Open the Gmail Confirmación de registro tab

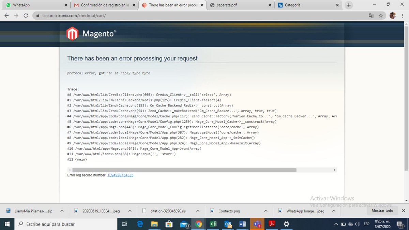coord(104,5)
